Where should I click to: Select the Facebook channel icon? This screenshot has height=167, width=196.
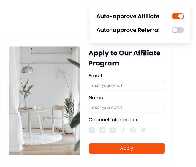pos(102,130)
